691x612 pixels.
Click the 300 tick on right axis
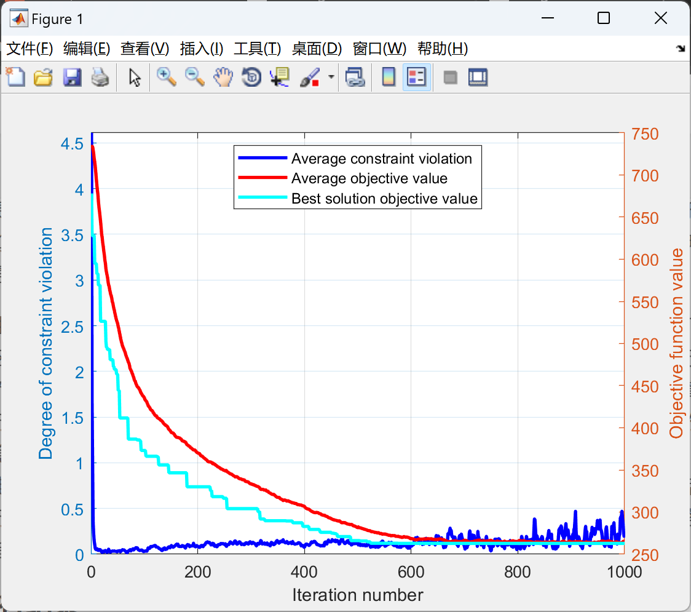[x=645, y=513]
